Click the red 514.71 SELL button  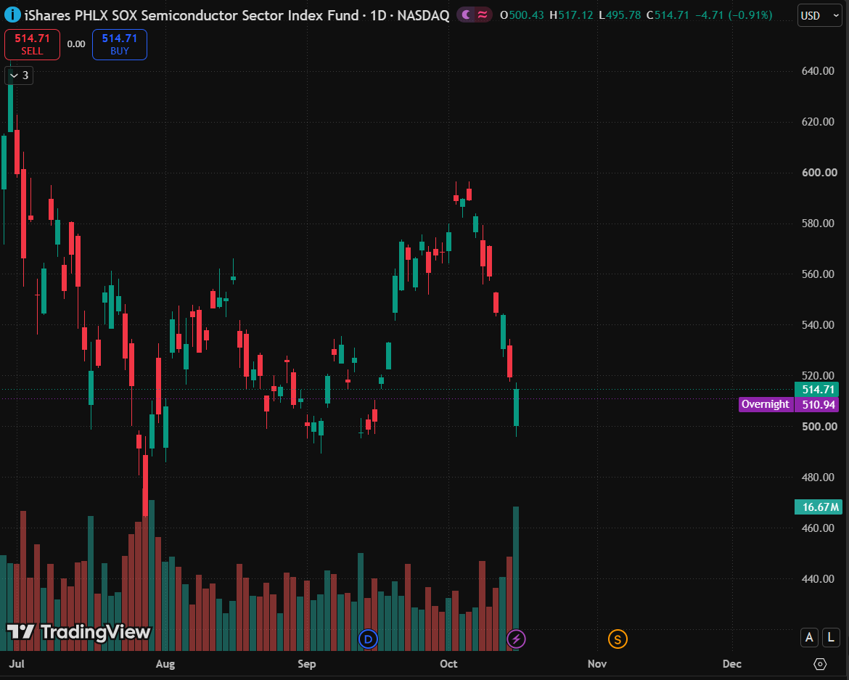[32, 44]
